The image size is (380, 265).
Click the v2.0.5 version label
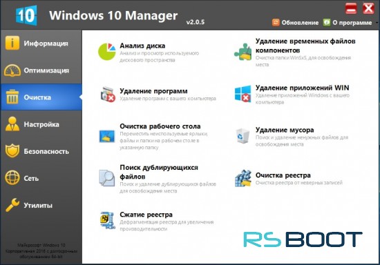(x=196, y=22)
